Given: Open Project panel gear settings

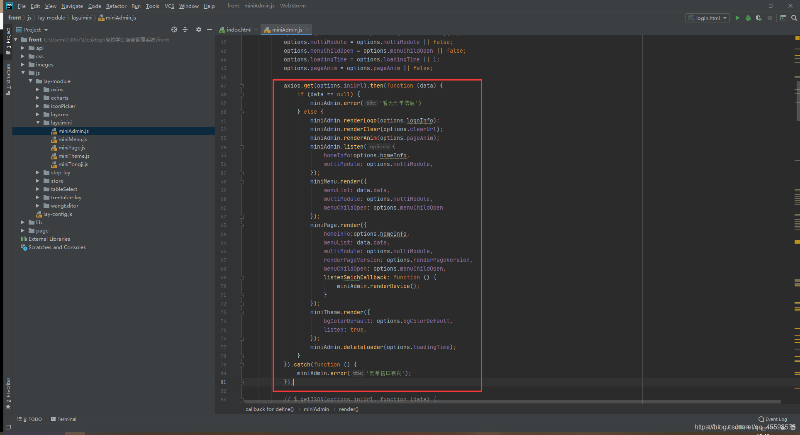Looking at the screenshot, I should (x=199, y=29).
